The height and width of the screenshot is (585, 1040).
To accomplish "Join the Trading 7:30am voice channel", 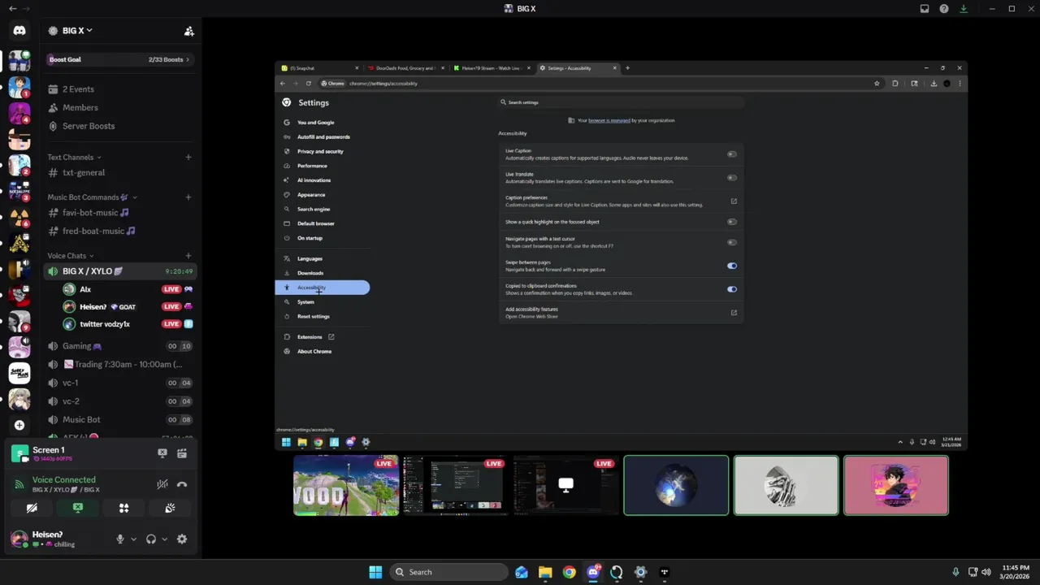I will [119, 364].
